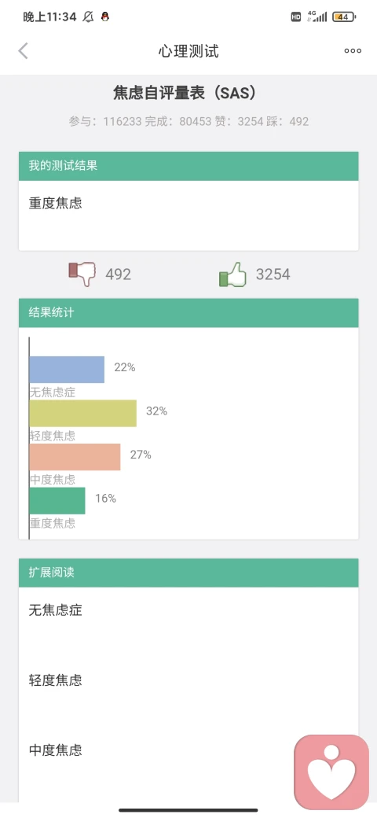Tap the back arrow icon
Screen dimensions: 377x818
coord(23,51)
